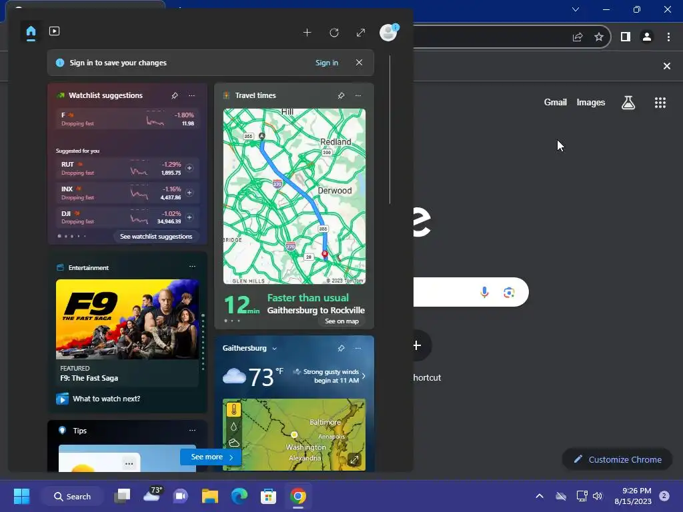Add INX to watchlist
The height and width of the screenshot is (512, 683).
[189, 193]
